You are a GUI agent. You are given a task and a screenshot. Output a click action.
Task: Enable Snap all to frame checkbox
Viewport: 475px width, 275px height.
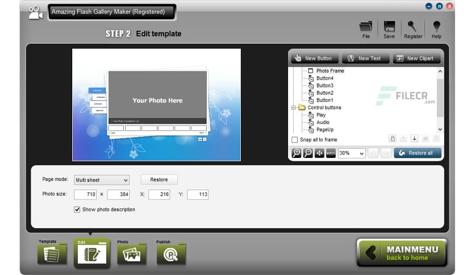coord(294,140)
